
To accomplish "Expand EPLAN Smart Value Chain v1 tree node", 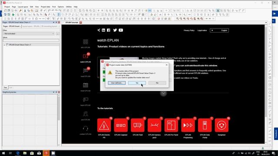I will coord(4,45).
